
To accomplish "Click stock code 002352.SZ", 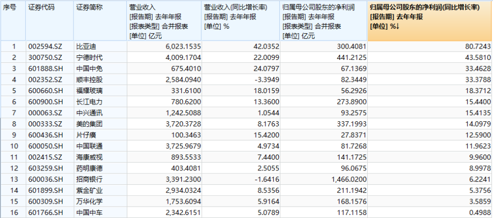I will [x=45, y=80].
